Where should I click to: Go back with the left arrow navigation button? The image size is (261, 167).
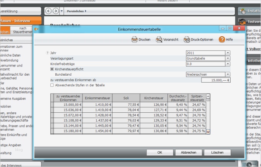coord(48,11)
